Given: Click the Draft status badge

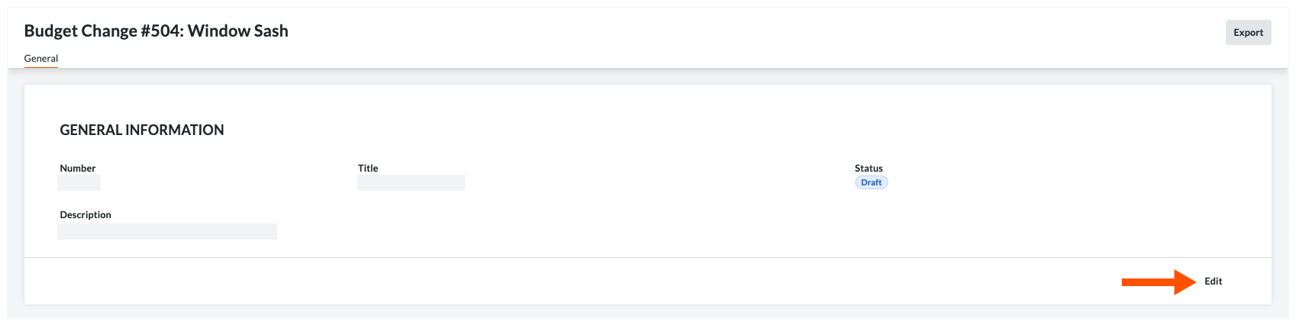Looking at the screenshot, I should (871, 182).
